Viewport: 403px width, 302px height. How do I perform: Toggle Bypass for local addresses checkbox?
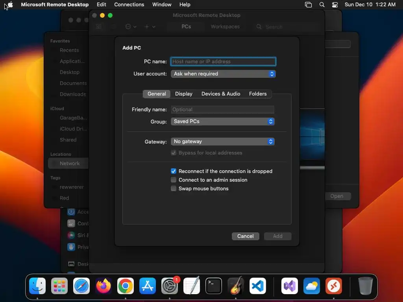click(x=174, y=153)
